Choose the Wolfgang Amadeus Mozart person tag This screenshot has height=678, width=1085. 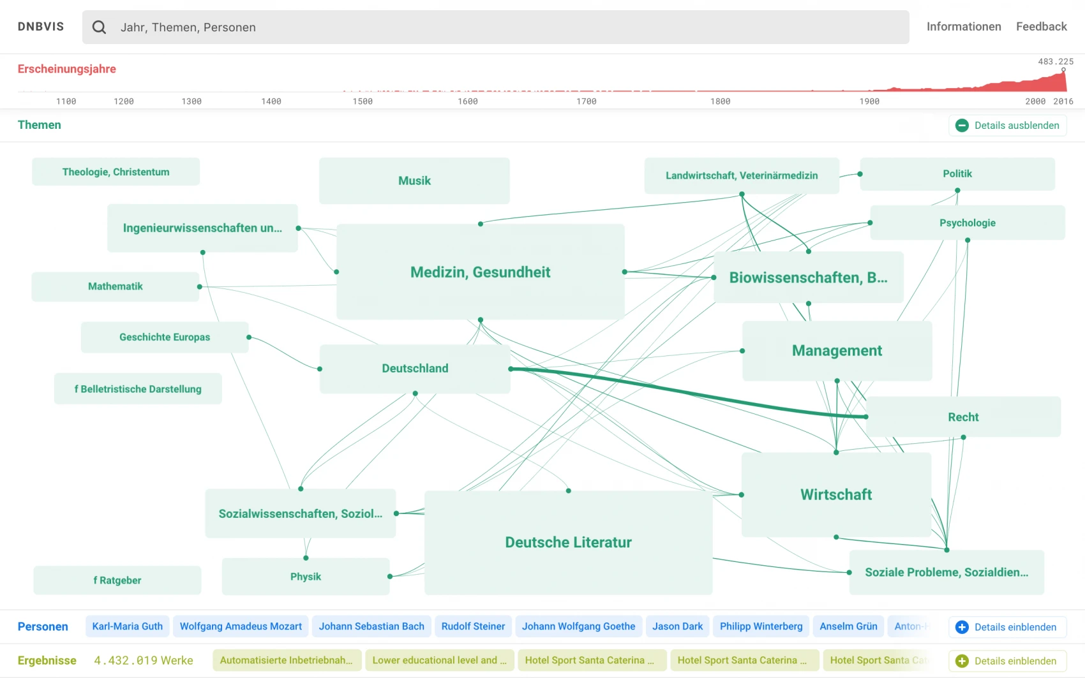[x=241, y=626]
